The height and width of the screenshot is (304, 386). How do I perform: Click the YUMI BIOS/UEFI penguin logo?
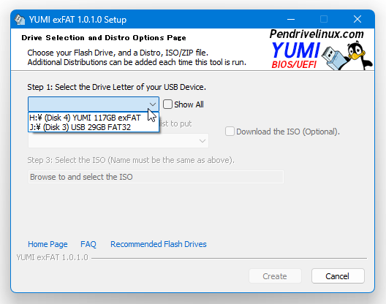click(321, 50)
